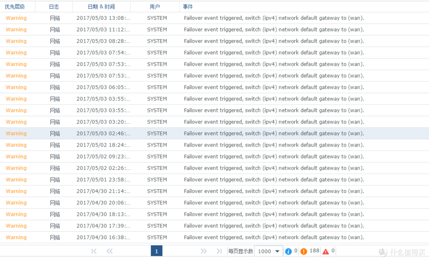Click SYSTEM user in the 21:14 row

(157, 191)
